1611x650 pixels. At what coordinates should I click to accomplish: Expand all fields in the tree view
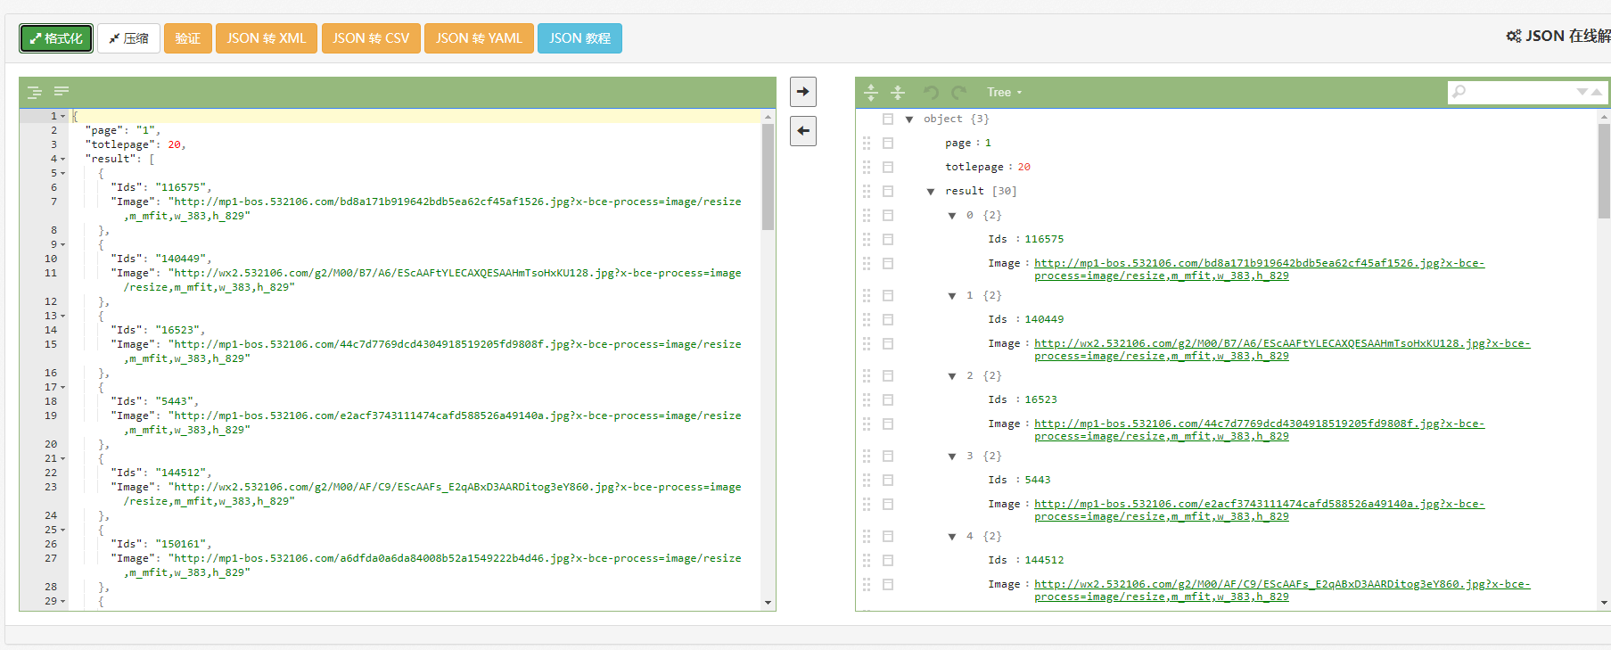point(871,92)
